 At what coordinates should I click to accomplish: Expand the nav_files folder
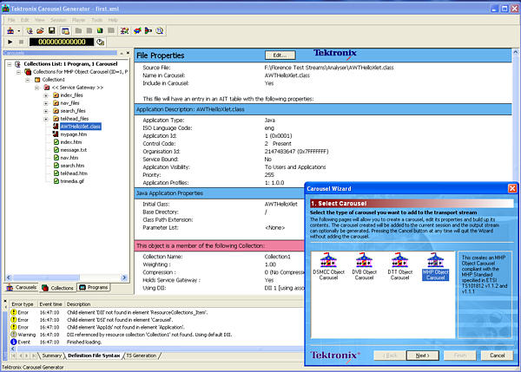click(x=46, y=103)
